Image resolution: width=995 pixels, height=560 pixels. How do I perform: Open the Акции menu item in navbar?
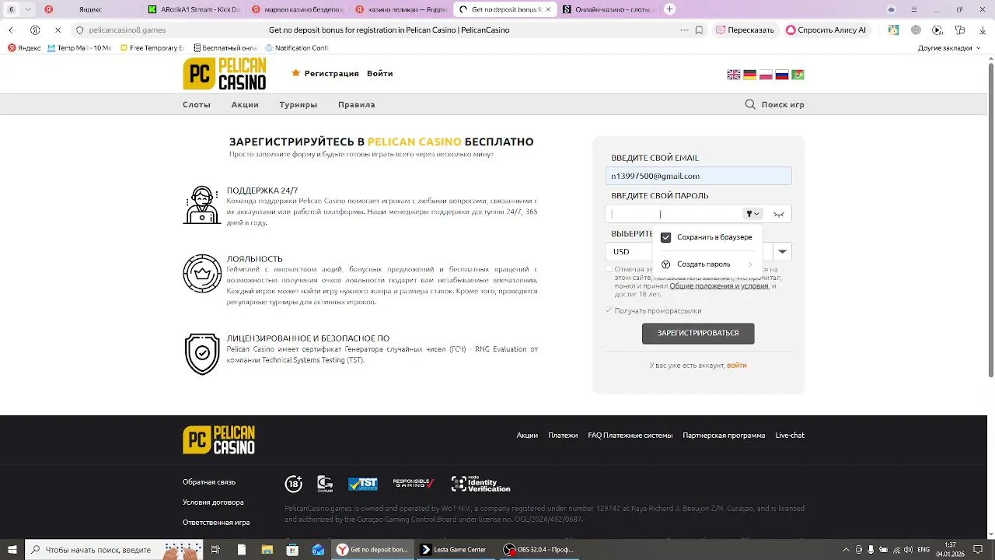(x=245, y=104)
